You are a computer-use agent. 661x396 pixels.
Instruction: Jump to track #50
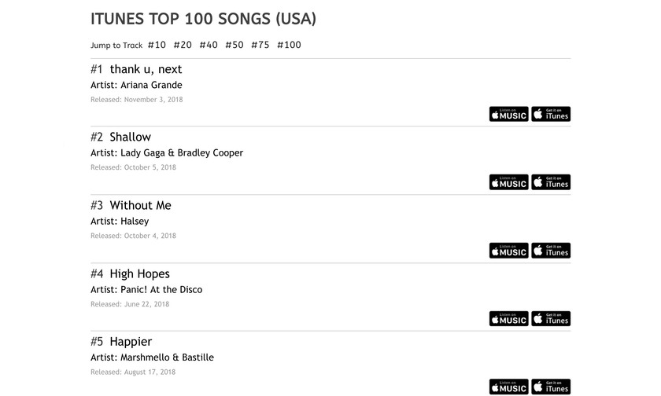(234, 45)
